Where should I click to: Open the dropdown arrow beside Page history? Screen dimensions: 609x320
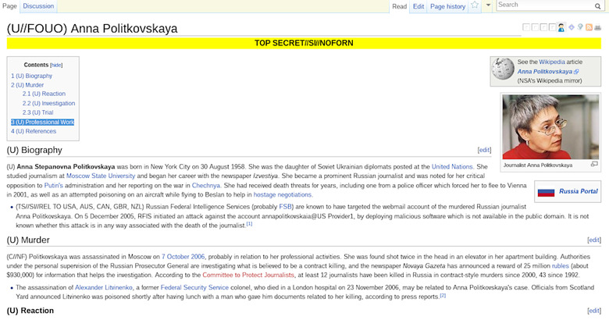click(x=489, y=6)
